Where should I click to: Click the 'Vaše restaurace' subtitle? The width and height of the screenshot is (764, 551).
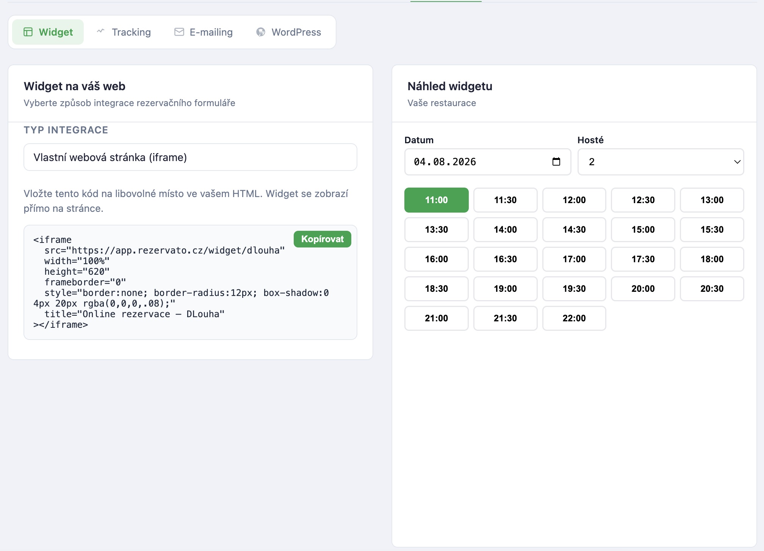(441, 103)
